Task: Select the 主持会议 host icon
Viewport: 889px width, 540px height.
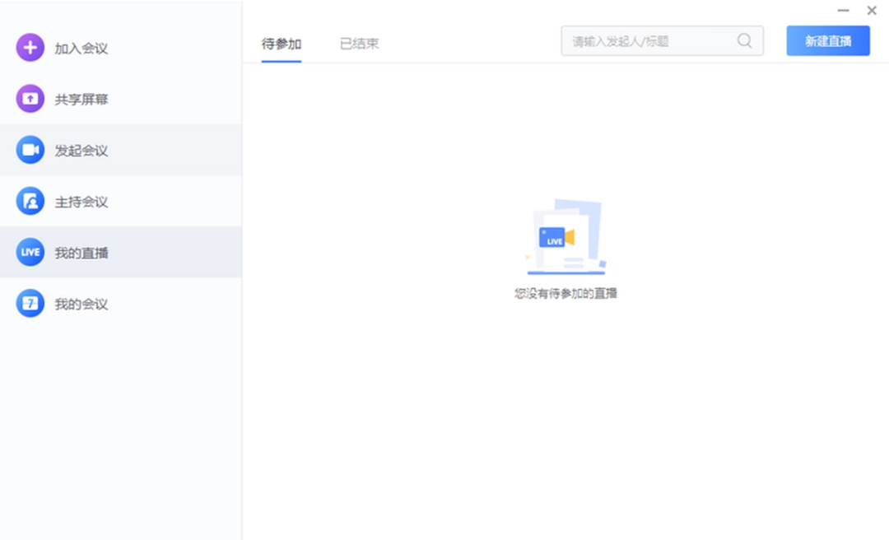Action: [30, 200]
